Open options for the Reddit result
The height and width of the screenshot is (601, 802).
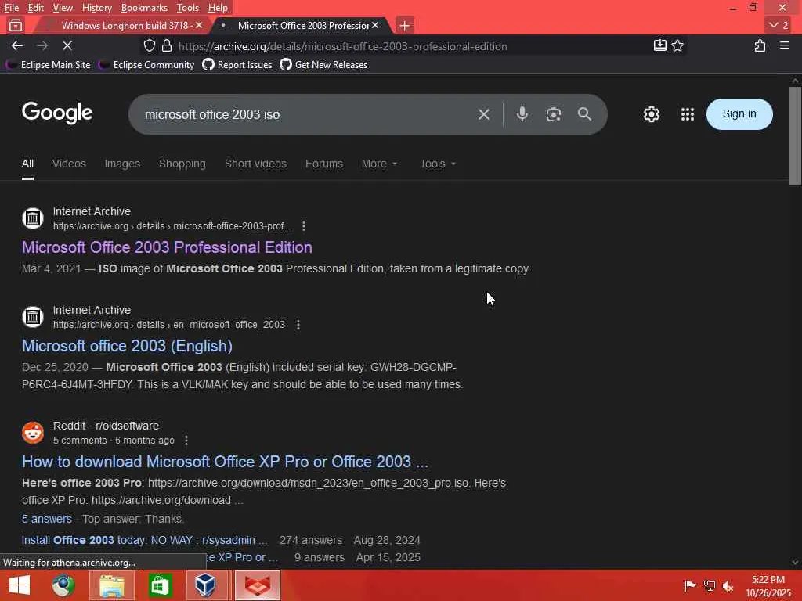(186, 441)
